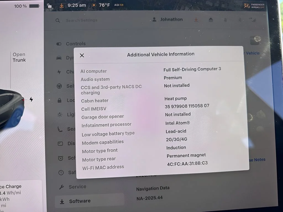Tap the Induction front motor value

point(176,148)
